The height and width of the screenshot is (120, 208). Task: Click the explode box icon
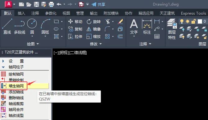[120, 29]
